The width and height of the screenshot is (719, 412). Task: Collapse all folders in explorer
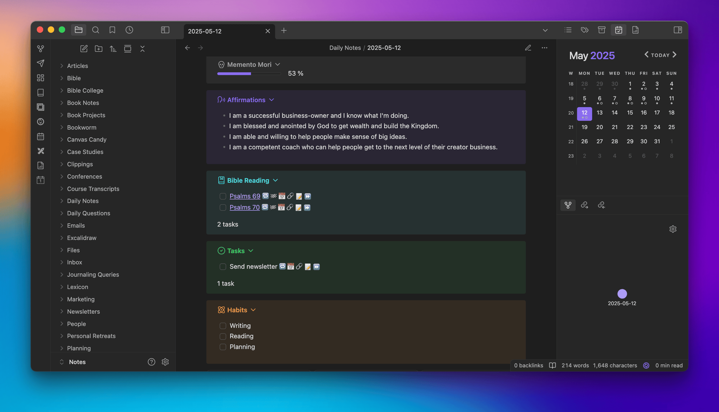coord(142,49)
